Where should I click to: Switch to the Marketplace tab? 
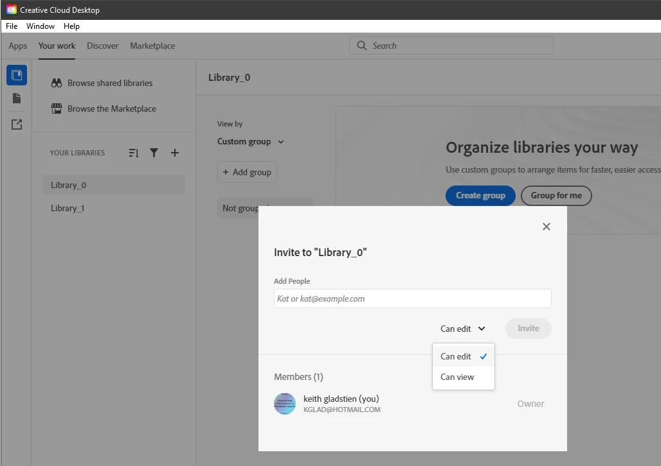pyautogui.click(x=152, y=46)
